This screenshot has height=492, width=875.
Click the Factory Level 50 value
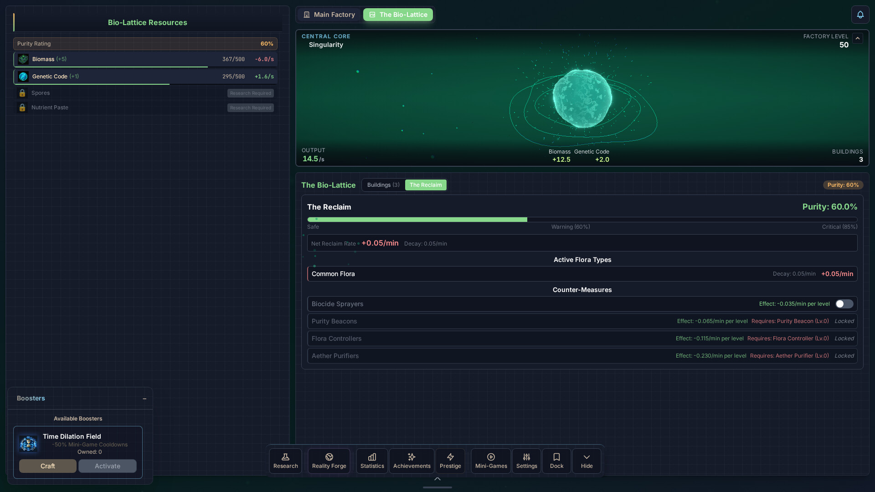click(844, 45)
